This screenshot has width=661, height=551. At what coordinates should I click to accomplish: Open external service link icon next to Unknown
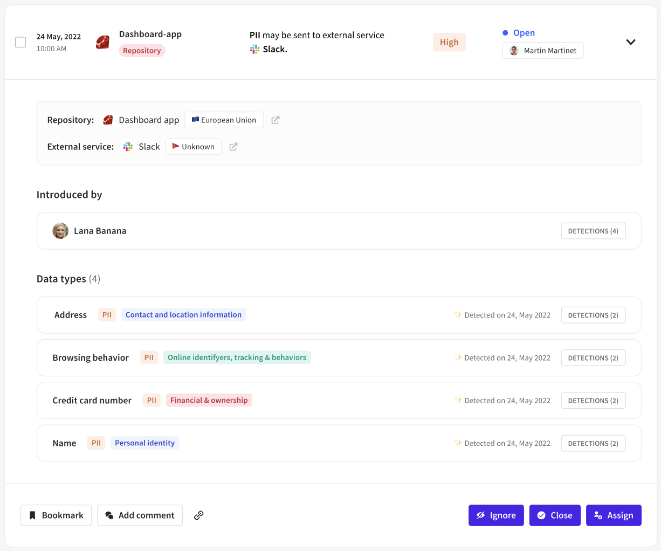tap(233, 147)
